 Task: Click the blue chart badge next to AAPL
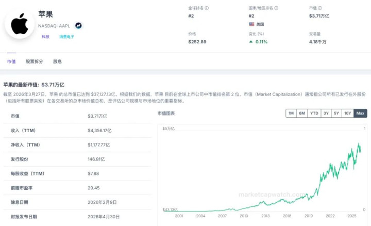coord(78,26)
